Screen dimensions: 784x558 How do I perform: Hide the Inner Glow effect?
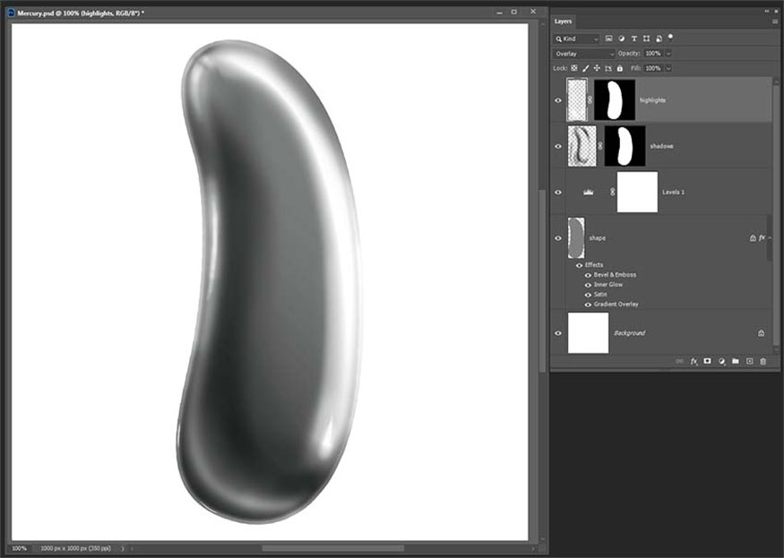pyautogui.click(x=588, y=285)
